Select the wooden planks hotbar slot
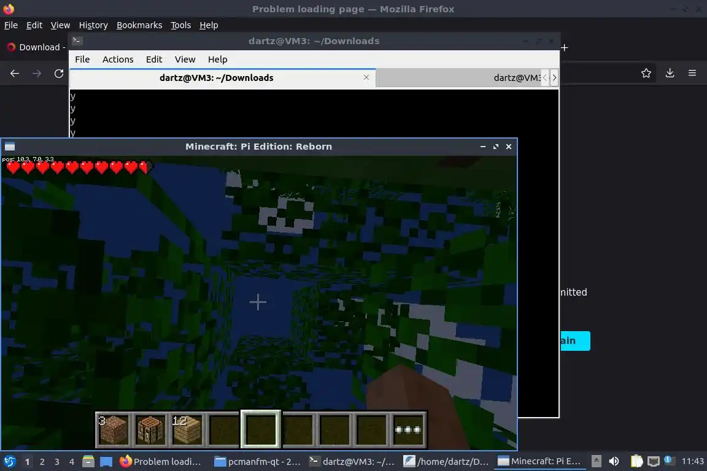The height and width of the screenshot is (471, 707). coord(187,429)
